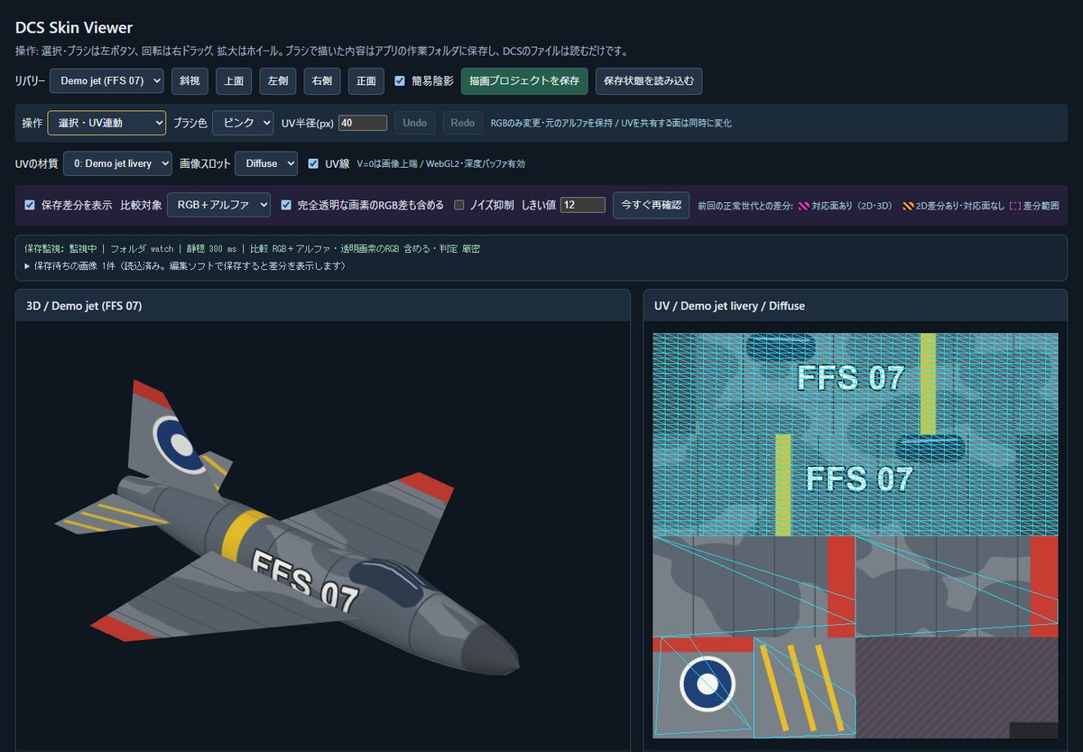Image resolution: width=1083 pixels, height=752 pixels.
Task: Click the RGBのみ変更 hint text
Action: click(611, 123)
